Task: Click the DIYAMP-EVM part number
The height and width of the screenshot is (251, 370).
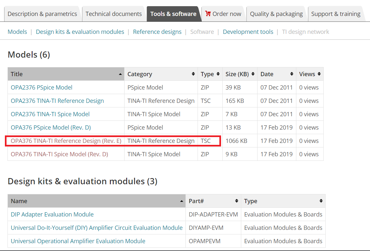Action: point(206,228)
